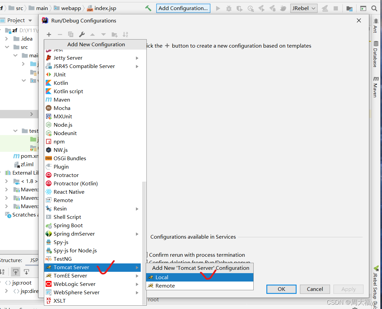Select WebLogic Server configuration type

pyautogui.click(x=92, y=284)
